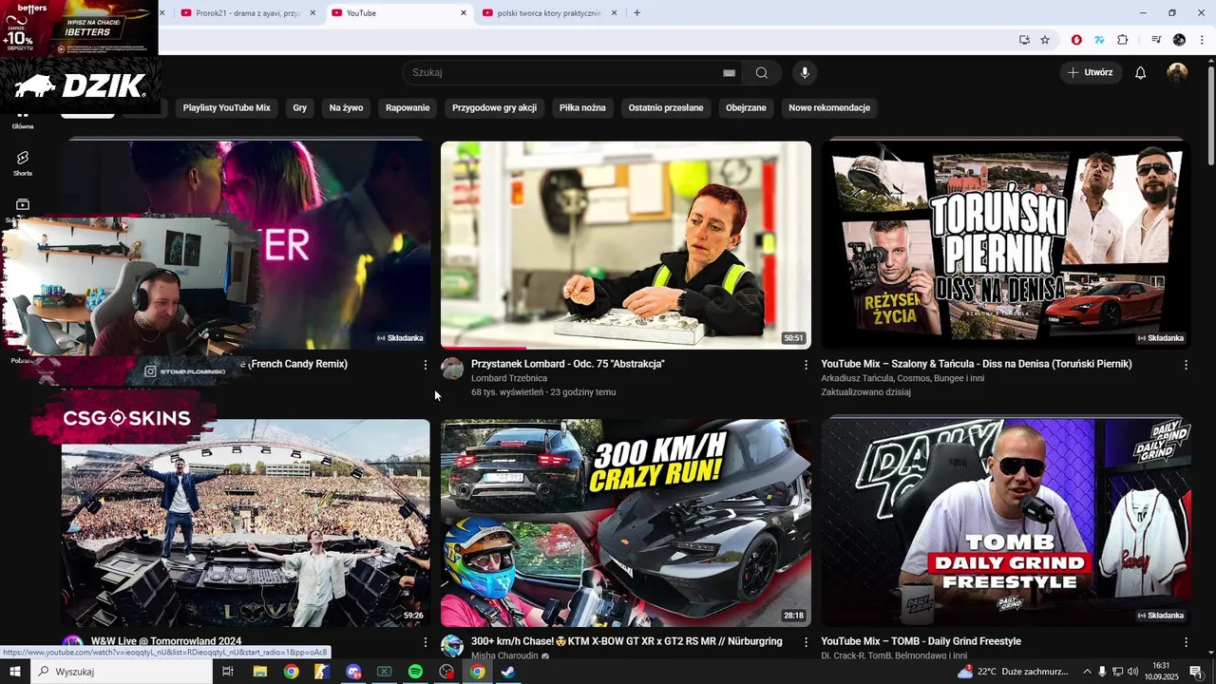Select the Piłka nożna filter chip
Viewport: 1216px width, 684px height.
[582, 108]
